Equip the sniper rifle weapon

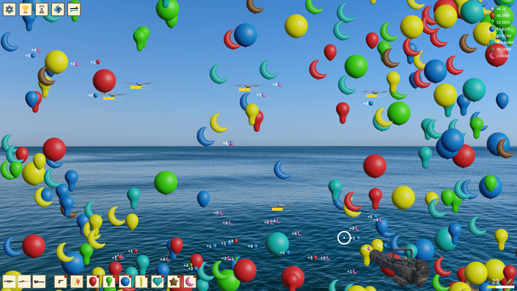(25, 281)
